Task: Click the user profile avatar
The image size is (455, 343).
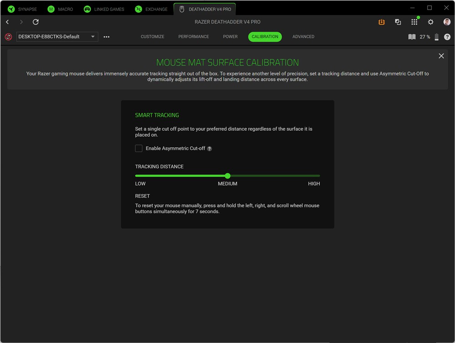Action: point(447,22)
